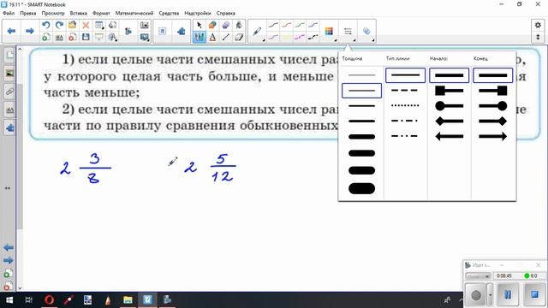Redo the last undone action
The image size is (548, 308).
coord(59,25)
